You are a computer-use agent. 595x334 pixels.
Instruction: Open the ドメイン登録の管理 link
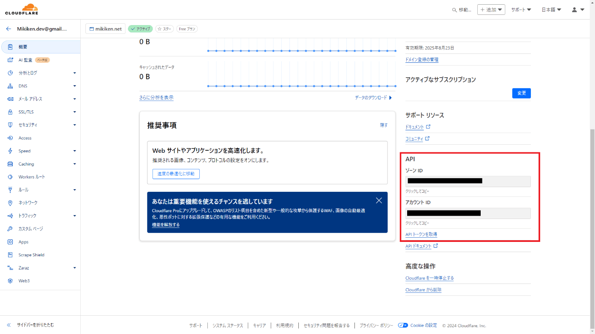422,59
